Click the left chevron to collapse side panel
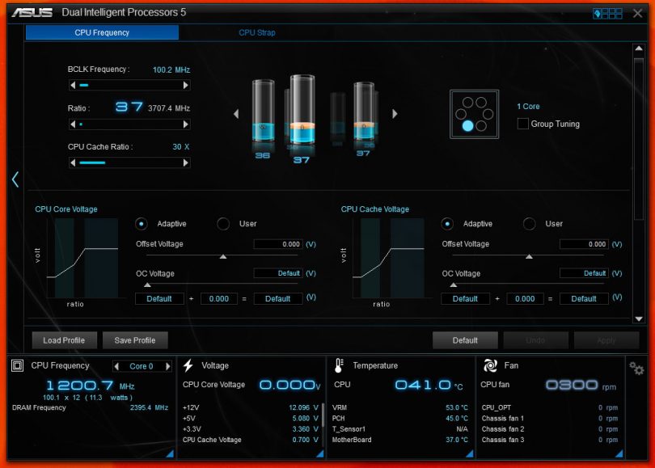The width and height of the screenshot is (655, 468). coord(15,179)
